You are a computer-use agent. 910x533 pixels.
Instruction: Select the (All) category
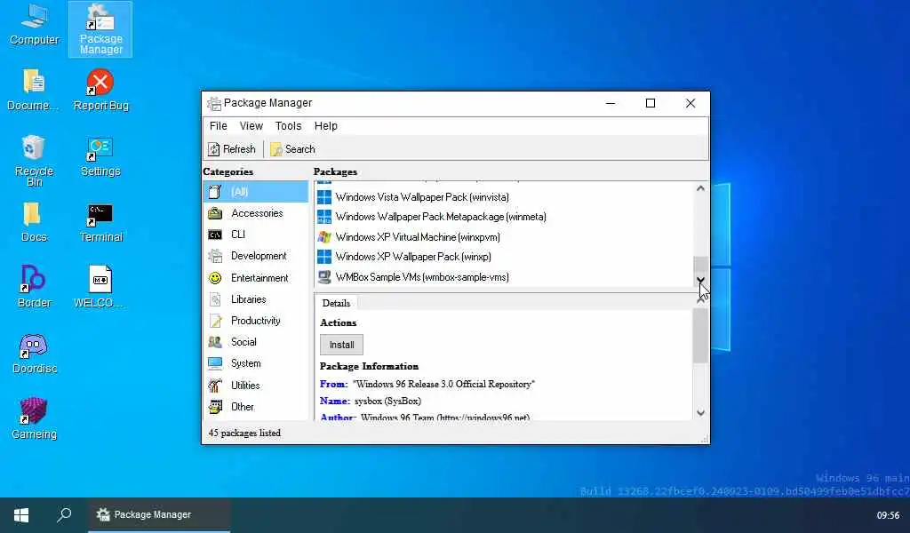click(255, 191)
